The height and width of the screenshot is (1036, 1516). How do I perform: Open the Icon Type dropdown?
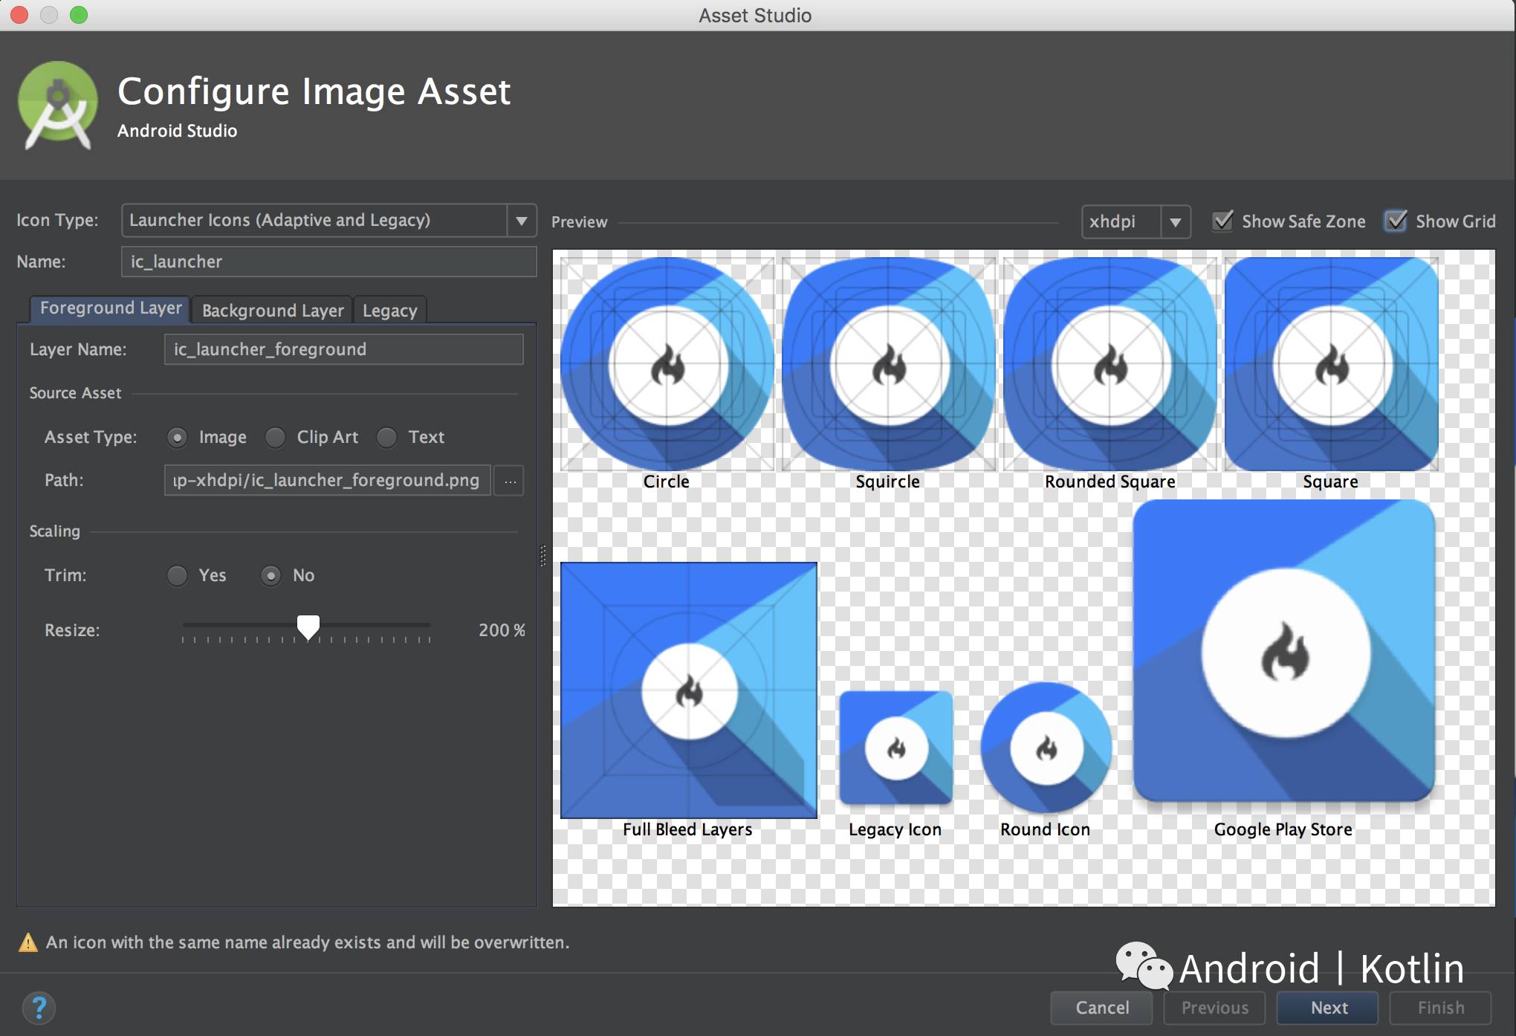(521, 221)
